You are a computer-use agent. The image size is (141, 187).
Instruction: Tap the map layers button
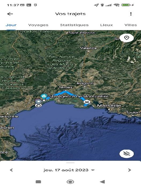click(x=127, y=154)
